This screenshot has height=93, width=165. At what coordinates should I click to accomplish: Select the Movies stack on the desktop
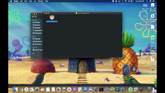[x=152, y=50]
